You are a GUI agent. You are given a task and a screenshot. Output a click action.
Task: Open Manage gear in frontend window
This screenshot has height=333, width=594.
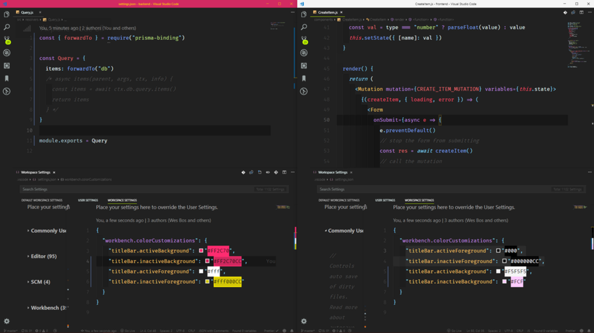pos(304,321)
